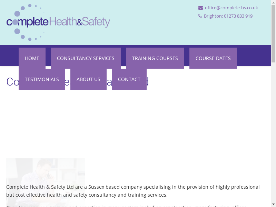Open the office@complete-hs.co.uk email link

pos(231,8)
